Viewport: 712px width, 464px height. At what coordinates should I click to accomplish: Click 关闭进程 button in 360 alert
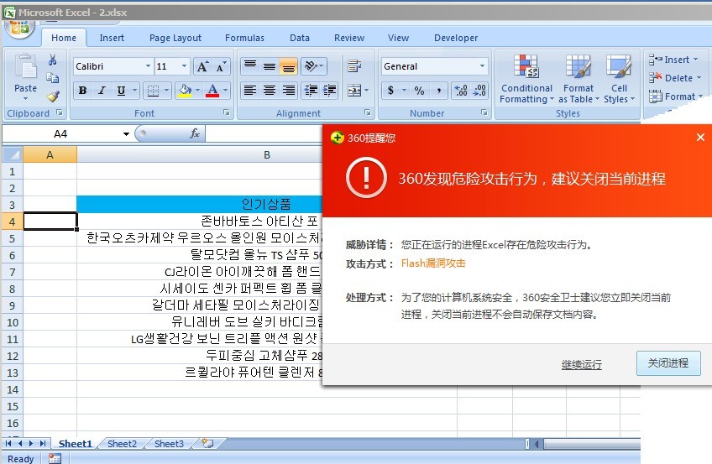pyautogui.click(x=668, y=362)
